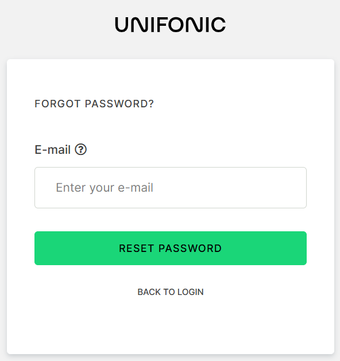Click the 'Reset Password' button text
Viewport: 340px width, 361px height.
pyautogui.click(x=170, y=248)
